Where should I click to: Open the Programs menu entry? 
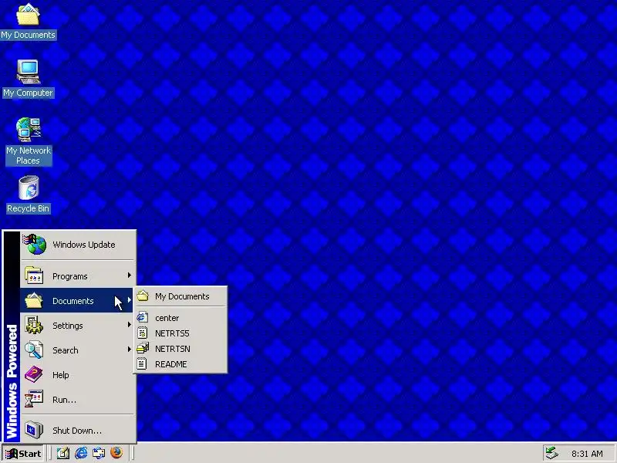click(77, 276)
